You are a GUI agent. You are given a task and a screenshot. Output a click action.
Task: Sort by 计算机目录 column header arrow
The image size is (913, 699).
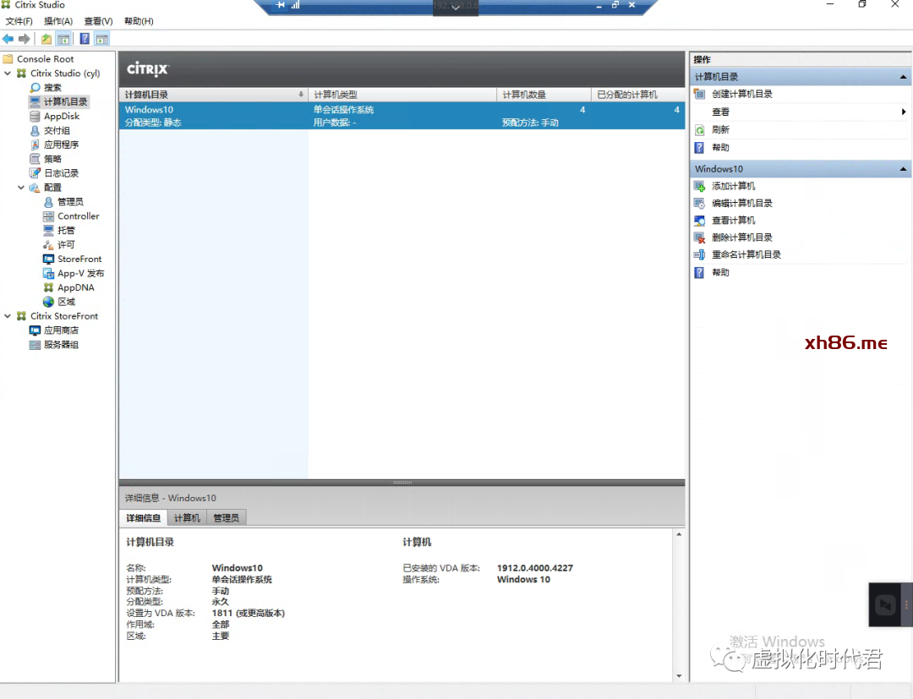coord(301,95)
